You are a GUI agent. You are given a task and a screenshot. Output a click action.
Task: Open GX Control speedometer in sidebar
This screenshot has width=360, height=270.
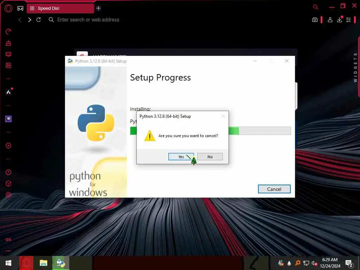pyautogui.click(x=8, y=32)
